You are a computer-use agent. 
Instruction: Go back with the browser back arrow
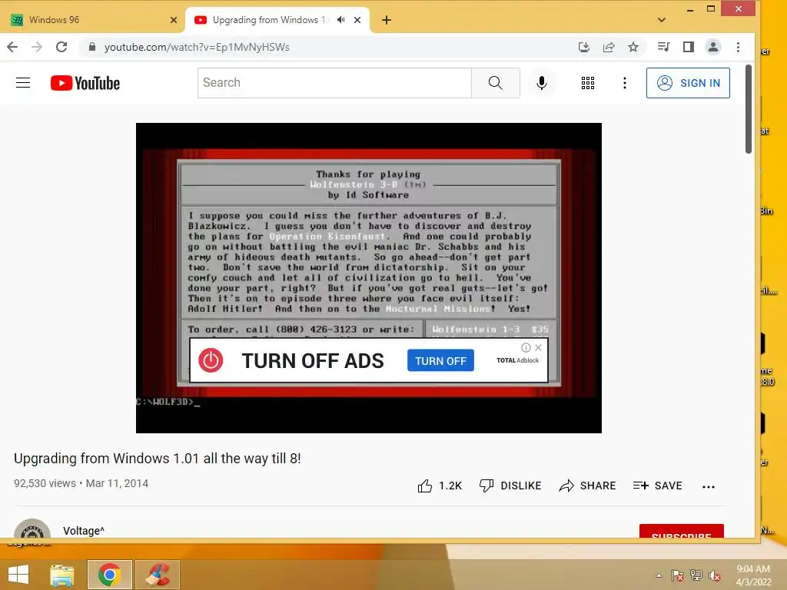pos(12,47)
